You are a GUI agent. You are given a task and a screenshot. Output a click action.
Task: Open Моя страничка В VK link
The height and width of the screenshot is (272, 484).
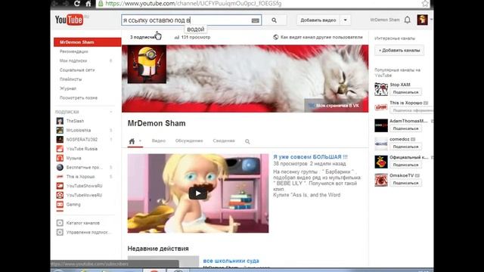coord(334,106)
